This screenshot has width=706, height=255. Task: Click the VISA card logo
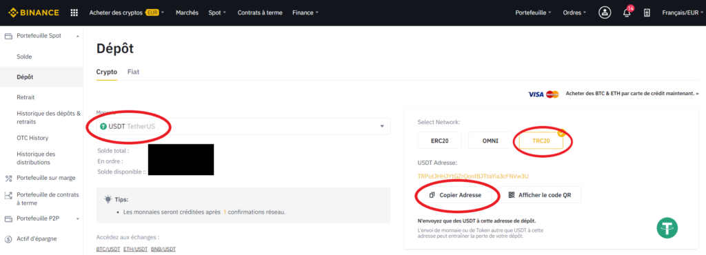[x=536, y=94]
